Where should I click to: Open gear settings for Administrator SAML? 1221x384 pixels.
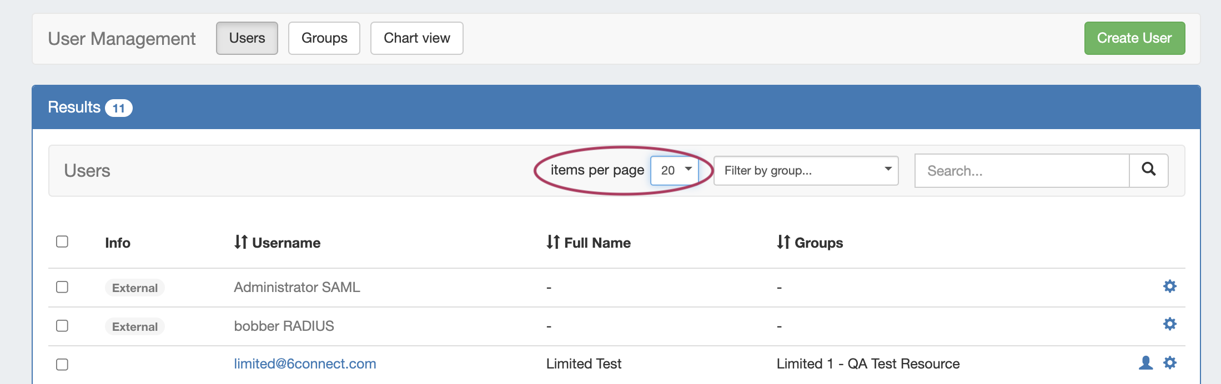point(1169,286)
